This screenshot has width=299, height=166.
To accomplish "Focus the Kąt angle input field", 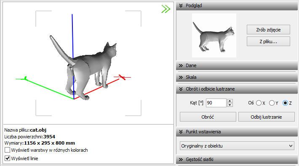I will tap(216, 103).
